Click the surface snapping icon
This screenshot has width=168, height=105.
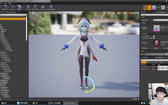coord(114,13)
